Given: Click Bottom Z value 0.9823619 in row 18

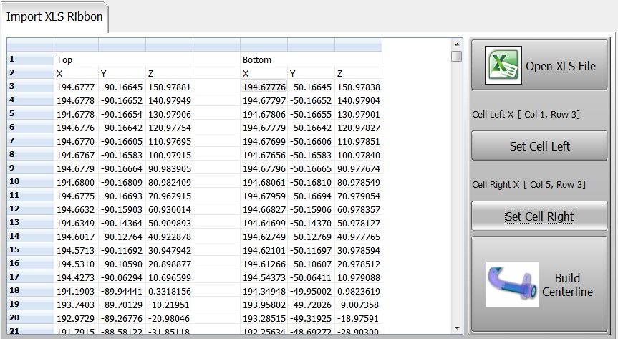Looking at the screenshot, I should (358, 291).
